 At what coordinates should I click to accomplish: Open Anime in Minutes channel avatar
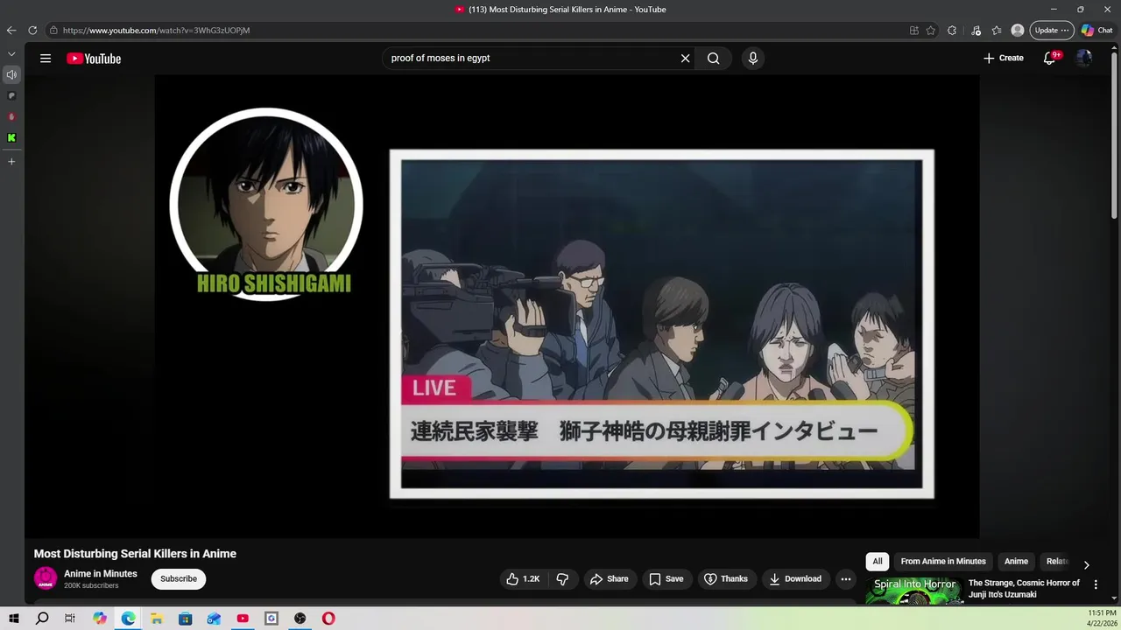tap(46, 578)
